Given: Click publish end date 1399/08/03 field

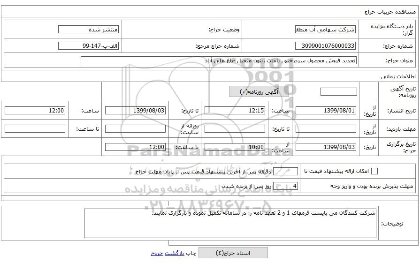Looking at the screenshot, I should pyautogui.click(x=135, y=110).
